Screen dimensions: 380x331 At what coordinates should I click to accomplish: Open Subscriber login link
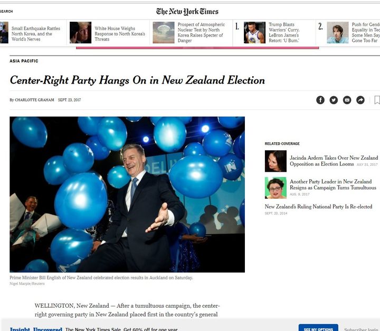(x=362, y=328)
